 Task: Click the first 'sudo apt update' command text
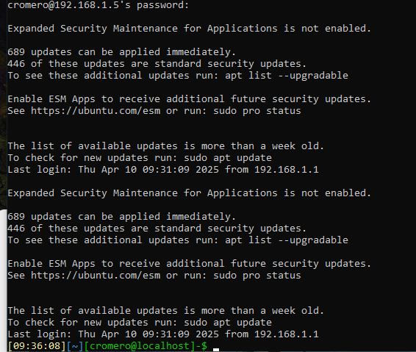228,158
